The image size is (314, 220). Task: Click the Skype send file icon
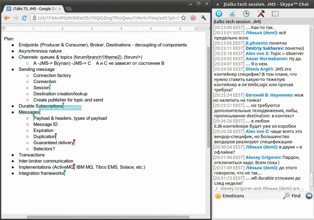pos(232,13)
